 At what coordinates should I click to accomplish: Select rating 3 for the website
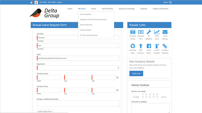(x=150, y=97)
